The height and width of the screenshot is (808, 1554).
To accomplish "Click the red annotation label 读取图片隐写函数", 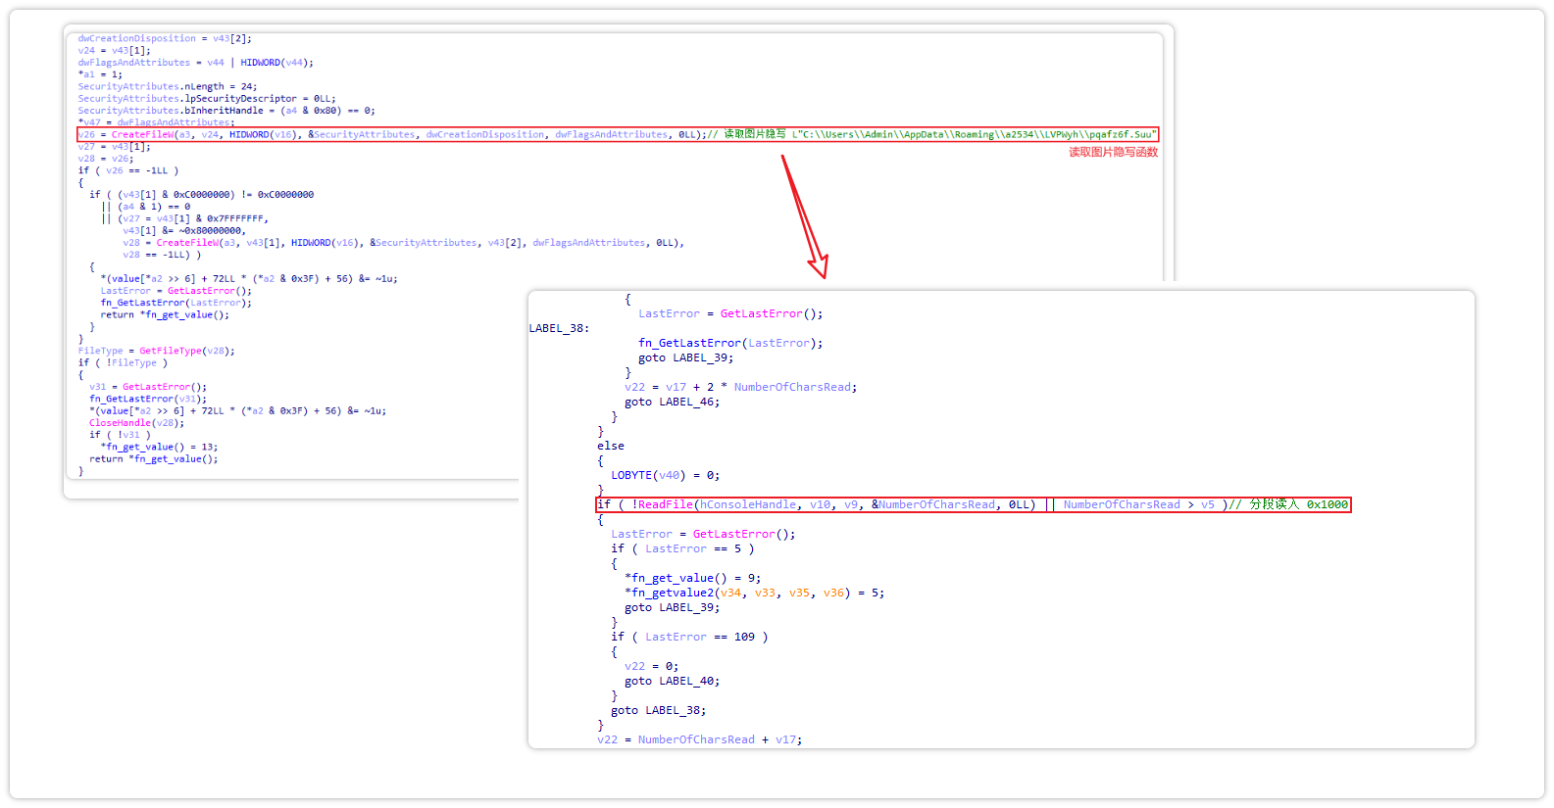I will tap(1113, 152).
